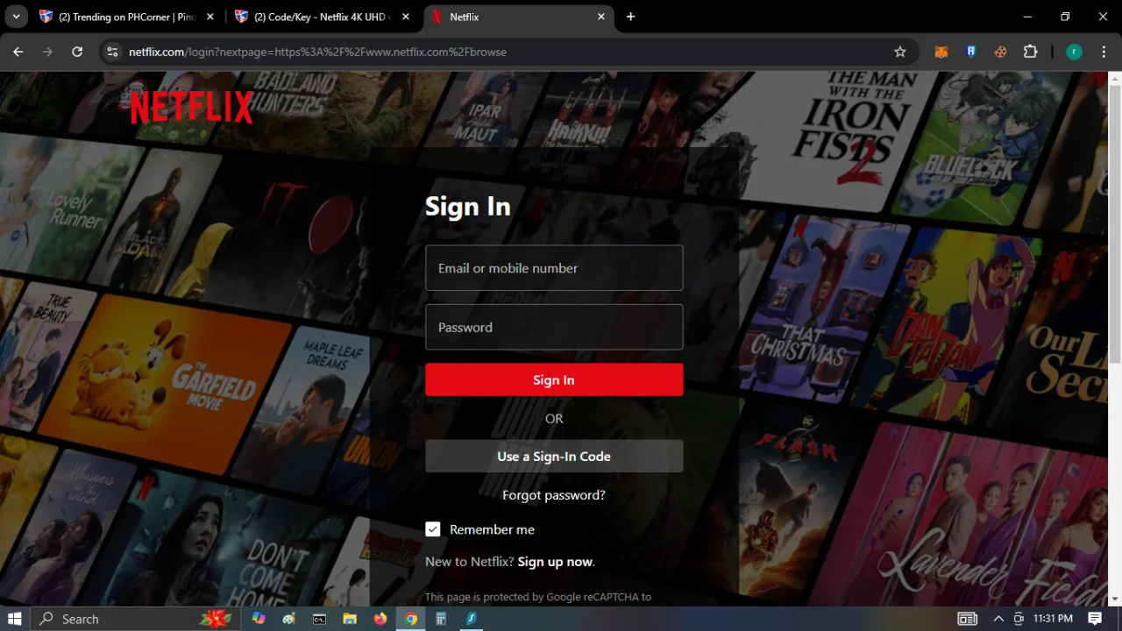Image resolution: width=1122 pixels, height=631 pixels.
Task: Close the Trending on PHCorner tab
Action: 210,17
